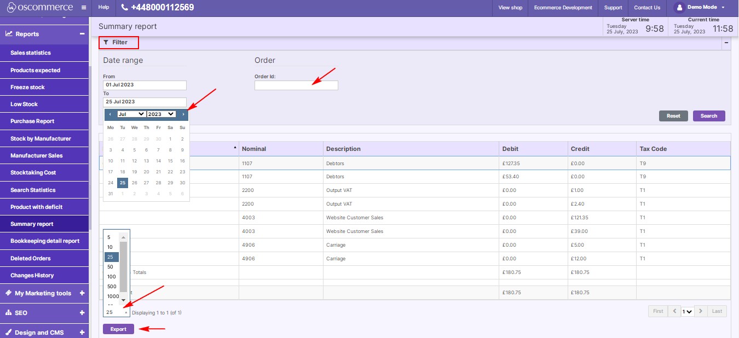Click the Search button
This screenshot has width=739, height=338.
pos(709,116)
